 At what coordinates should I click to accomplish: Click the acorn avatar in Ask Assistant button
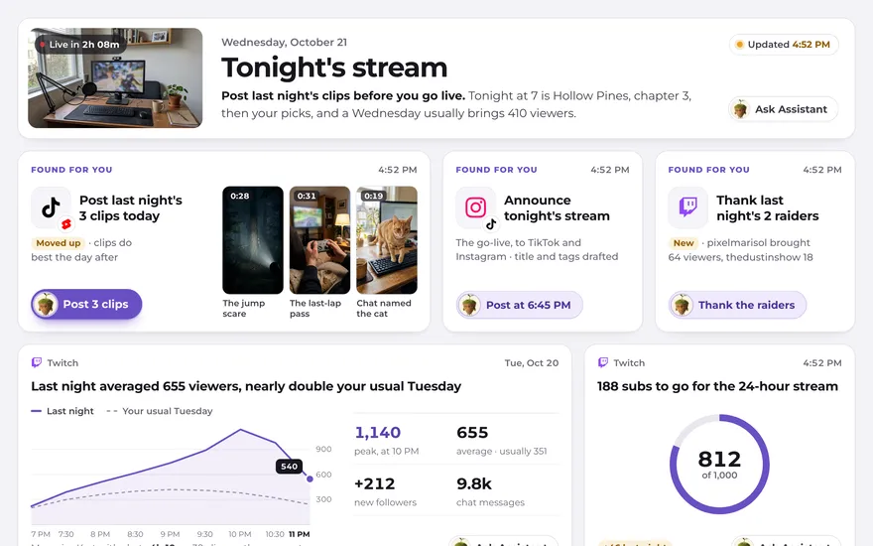pos(740,109)
